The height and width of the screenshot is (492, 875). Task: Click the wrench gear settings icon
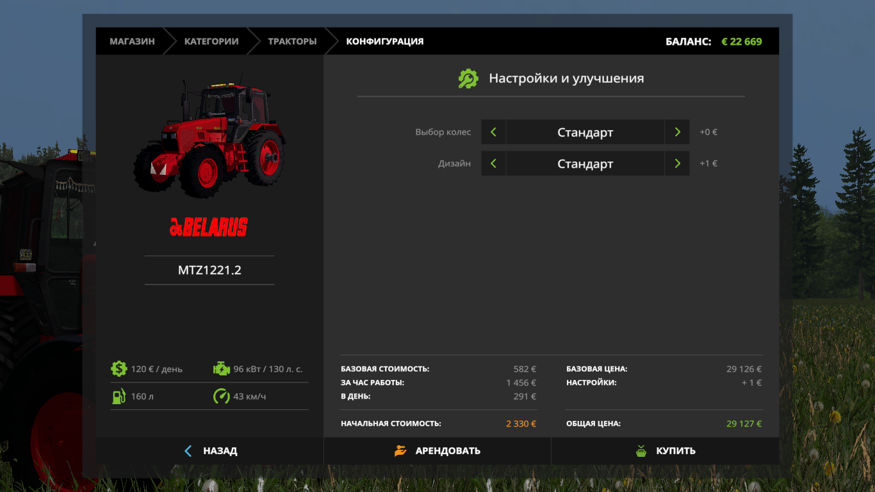coord(468,79)
